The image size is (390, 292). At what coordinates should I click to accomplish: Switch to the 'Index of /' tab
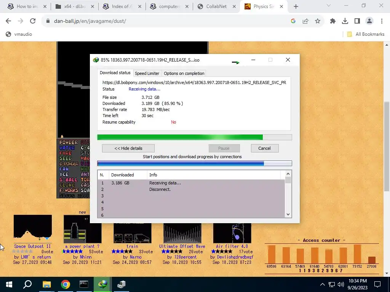(x=123, y=6)
